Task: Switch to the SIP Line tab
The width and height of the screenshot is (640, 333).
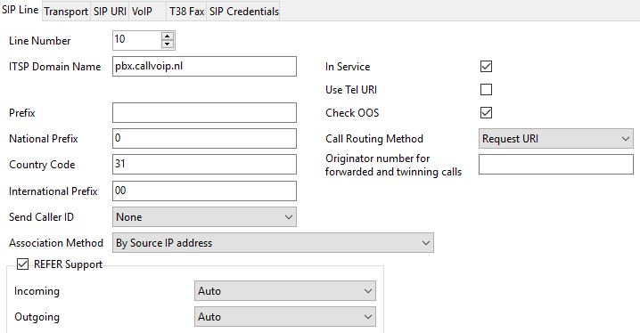Action: (21, 10)
